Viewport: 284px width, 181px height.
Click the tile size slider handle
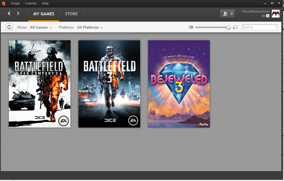[x=228, y=27]
